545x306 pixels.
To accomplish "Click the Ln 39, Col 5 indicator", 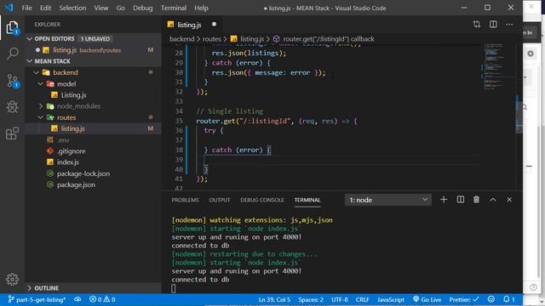I will [274, 299].
